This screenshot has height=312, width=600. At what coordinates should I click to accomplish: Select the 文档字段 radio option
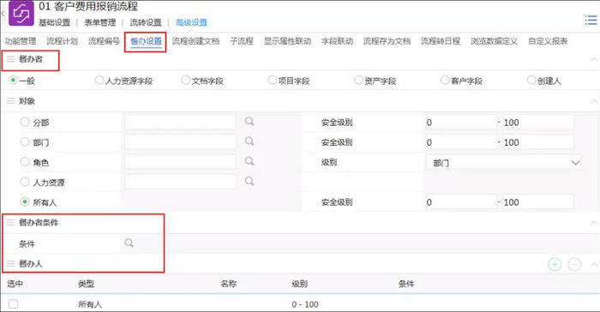click(x=186, y=80)
